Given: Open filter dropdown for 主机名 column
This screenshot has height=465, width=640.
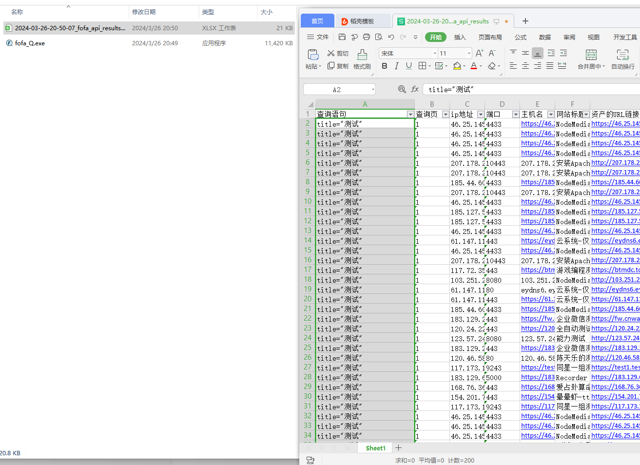Looking at the screenshot, I should tap(551, 114).
